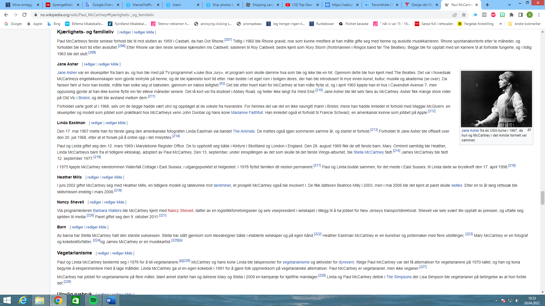
Task: Switch to the SprengeMobil tab
Action: (x=62, y=5)
